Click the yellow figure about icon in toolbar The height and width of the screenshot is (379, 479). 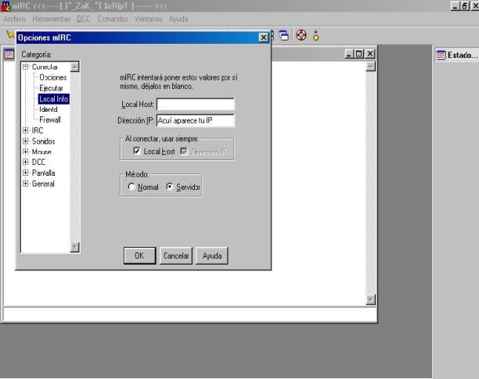coord(316,36)
